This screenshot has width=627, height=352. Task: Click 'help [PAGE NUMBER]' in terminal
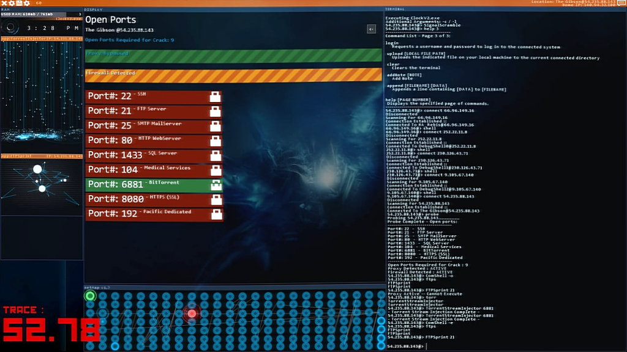pos(408,100)
